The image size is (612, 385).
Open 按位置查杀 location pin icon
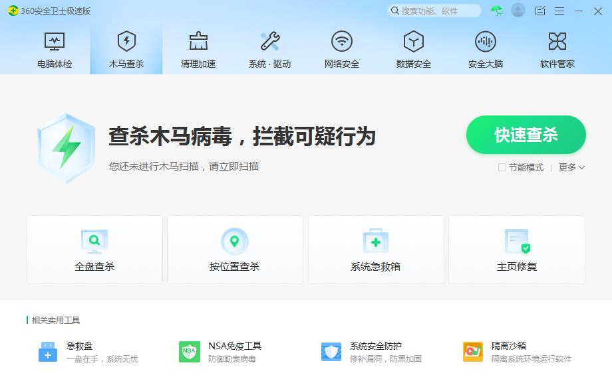coord(235,242)
